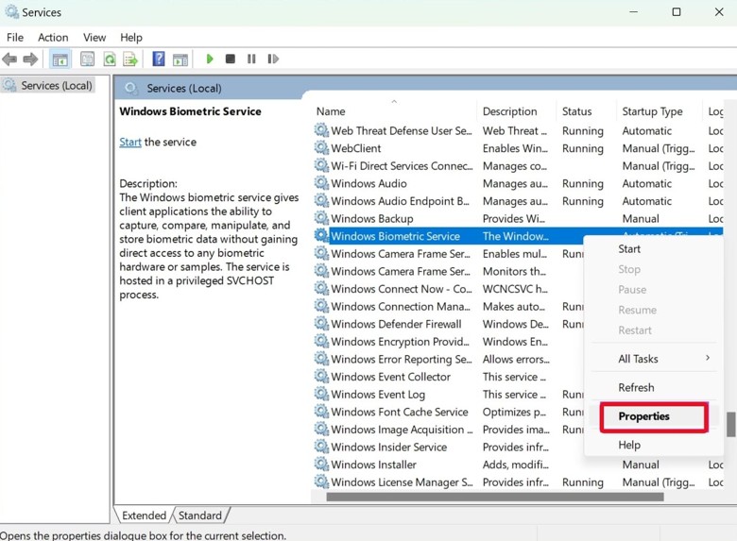The height and width of the screenshot is (541, 737).
Task: Click the Stop Service square toolbar button
Action: [231, 59]
